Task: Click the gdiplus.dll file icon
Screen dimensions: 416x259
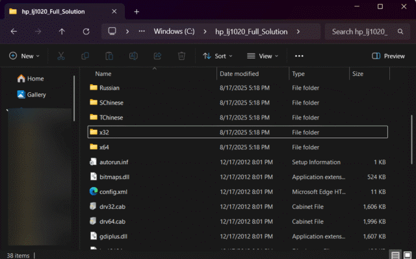Action: click(94, 236)
